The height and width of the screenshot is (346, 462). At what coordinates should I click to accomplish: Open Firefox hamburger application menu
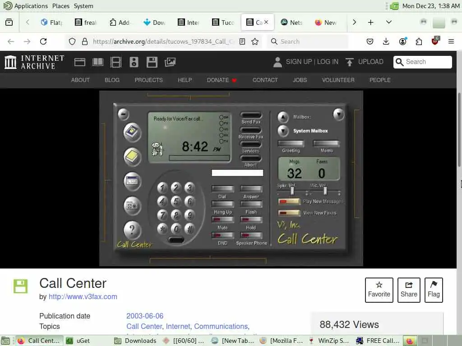tap(451, 41)
